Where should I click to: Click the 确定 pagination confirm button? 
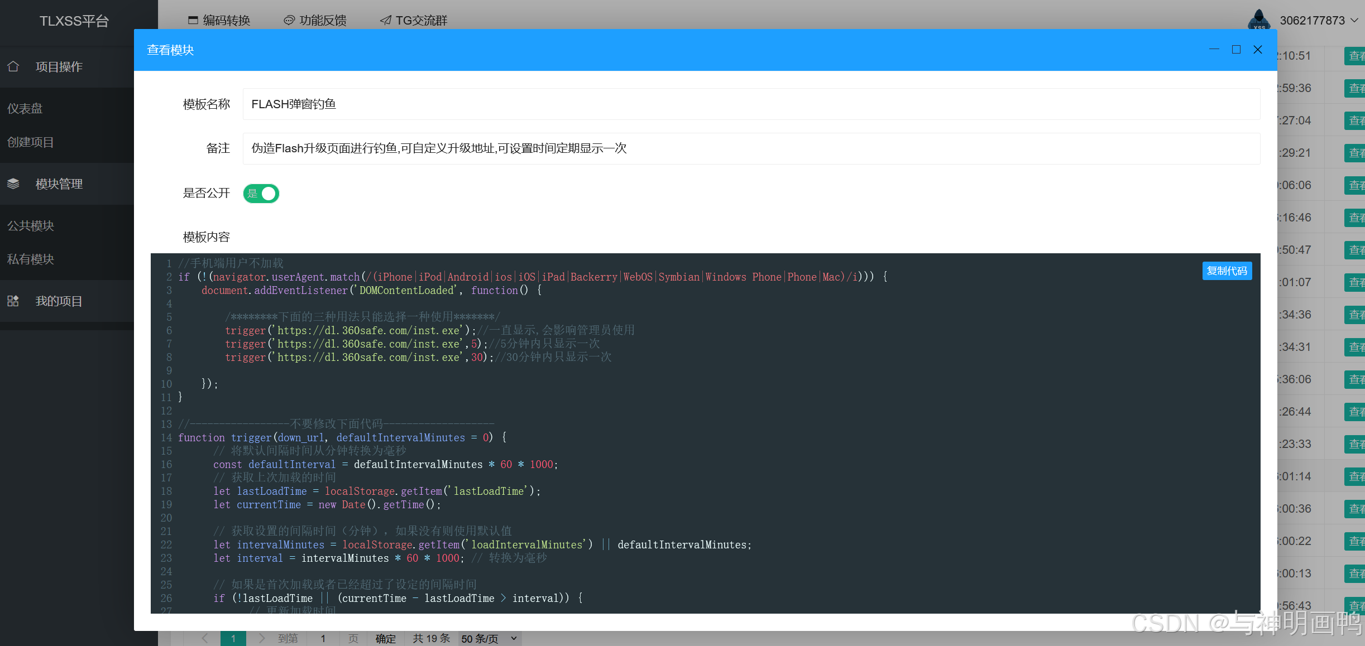tap(385, 639)
